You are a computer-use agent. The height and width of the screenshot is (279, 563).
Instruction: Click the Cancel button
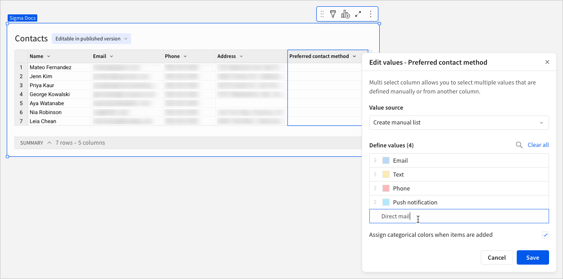tap(497, 257)
